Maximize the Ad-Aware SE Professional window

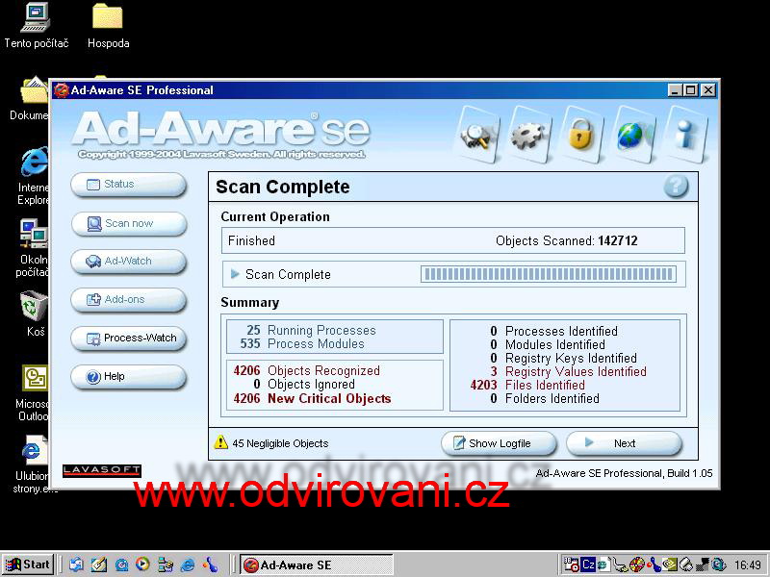point(691,90)
